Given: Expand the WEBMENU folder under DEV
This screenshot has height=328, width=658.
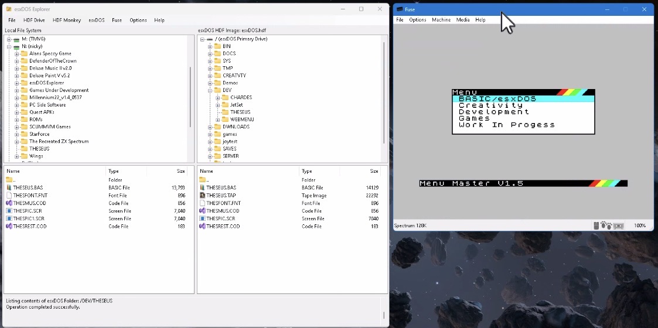Looking at the screenshot, I should [x=218, y=119].
